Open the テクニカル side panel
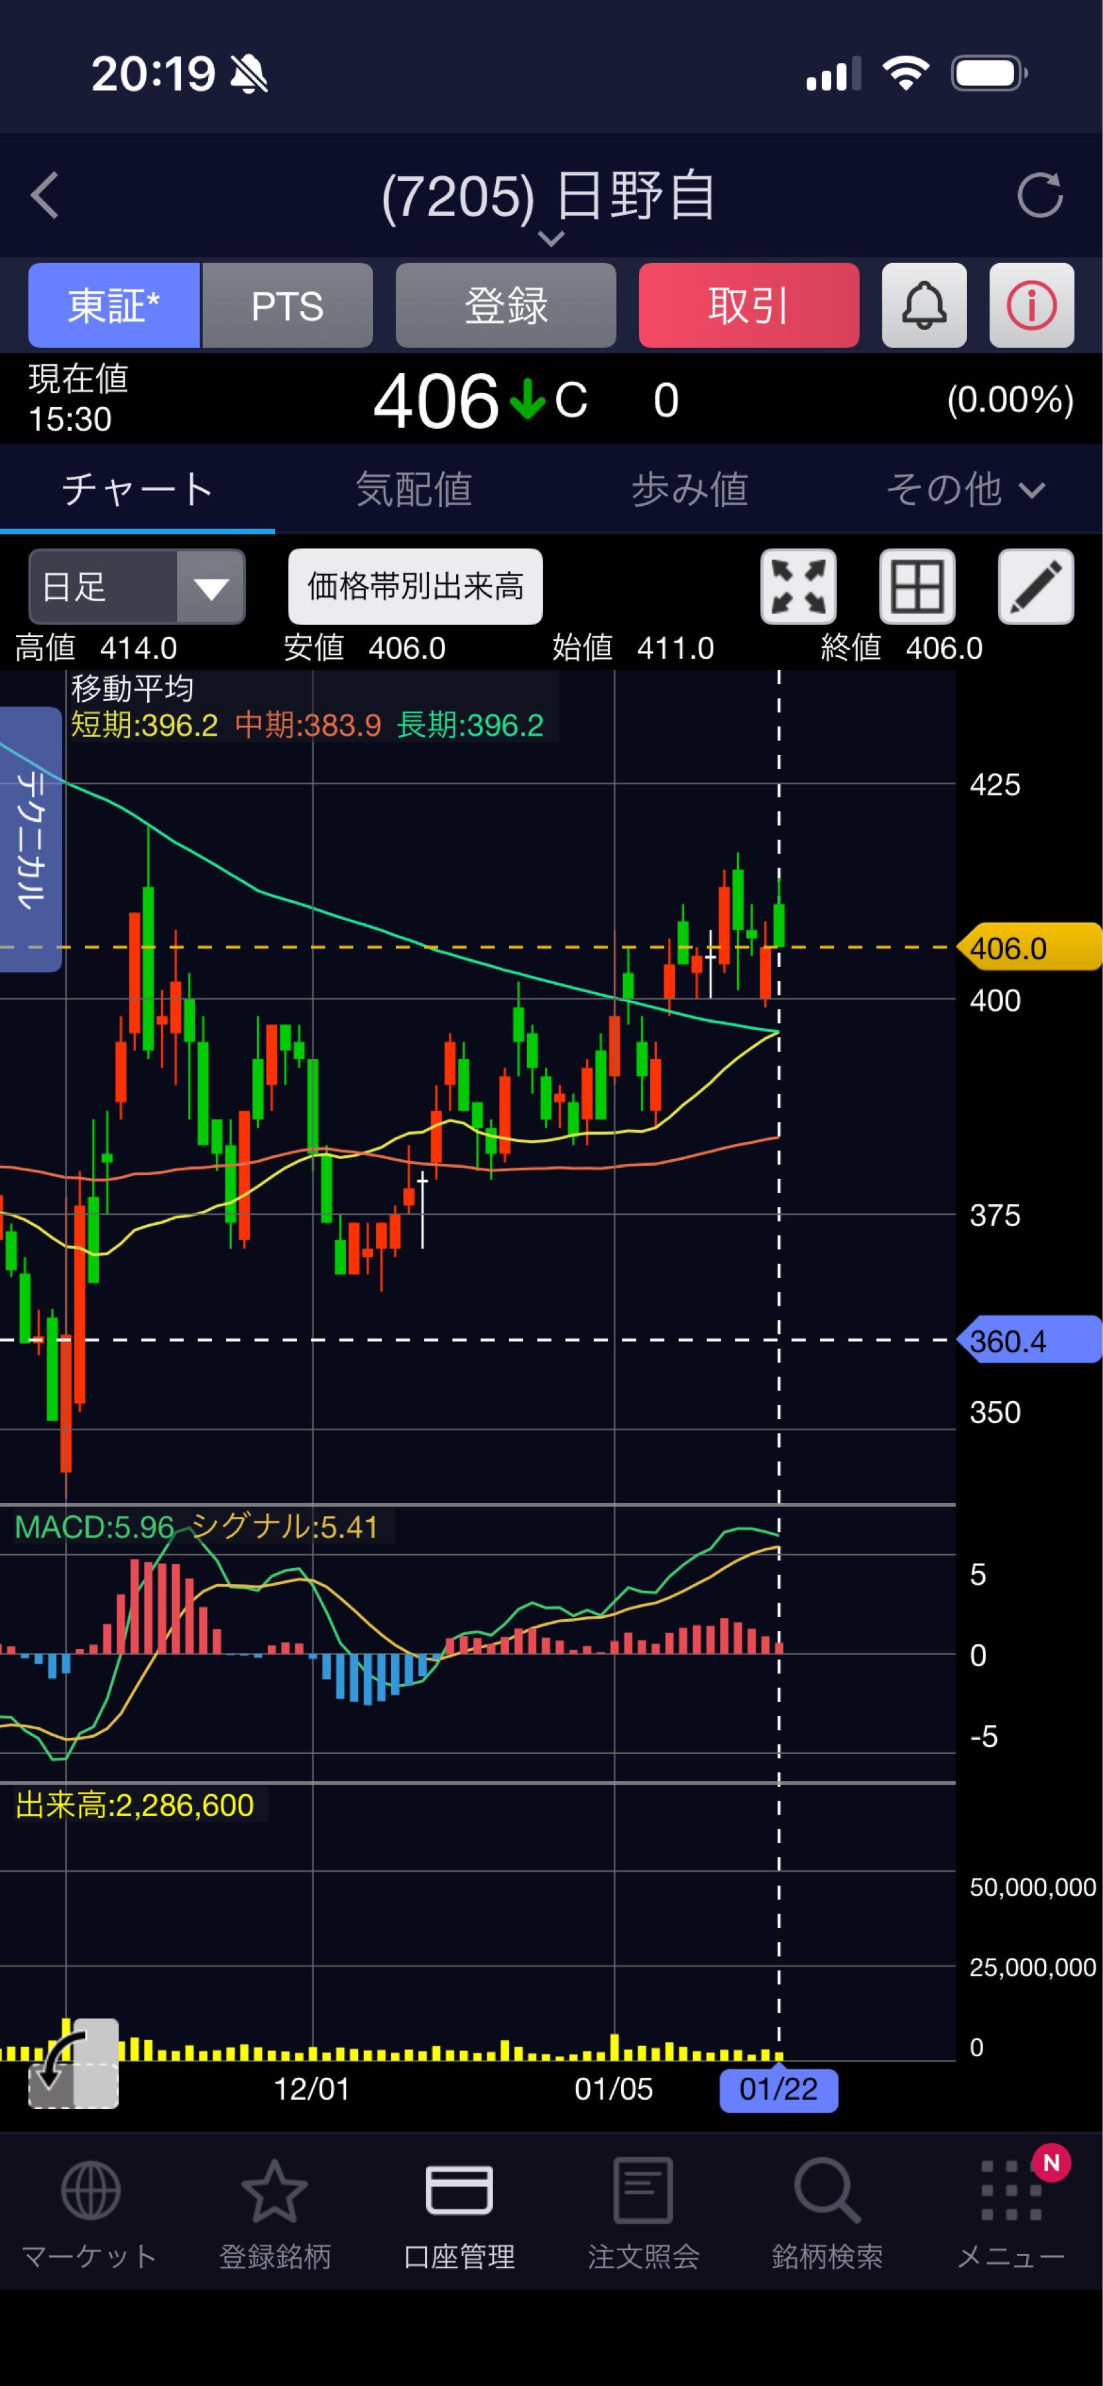Screen dimensions: 1103x2386 tap(30, 839)
